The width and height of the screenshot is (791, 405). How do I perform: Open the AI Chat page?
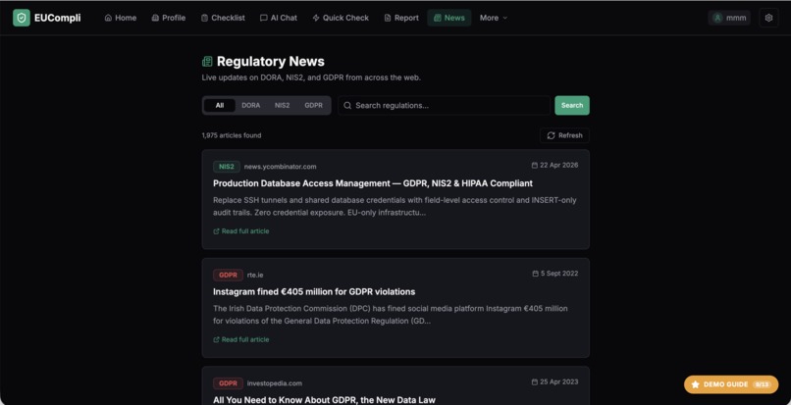(x=279, y=18)
